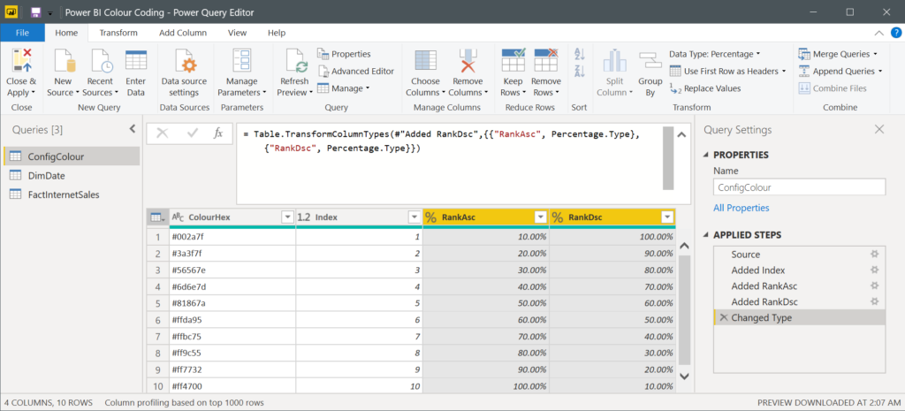The width and height of the screenshot is (905, 411).
Task: Delete the Changed Type step
Action: [x=724, y=317]
